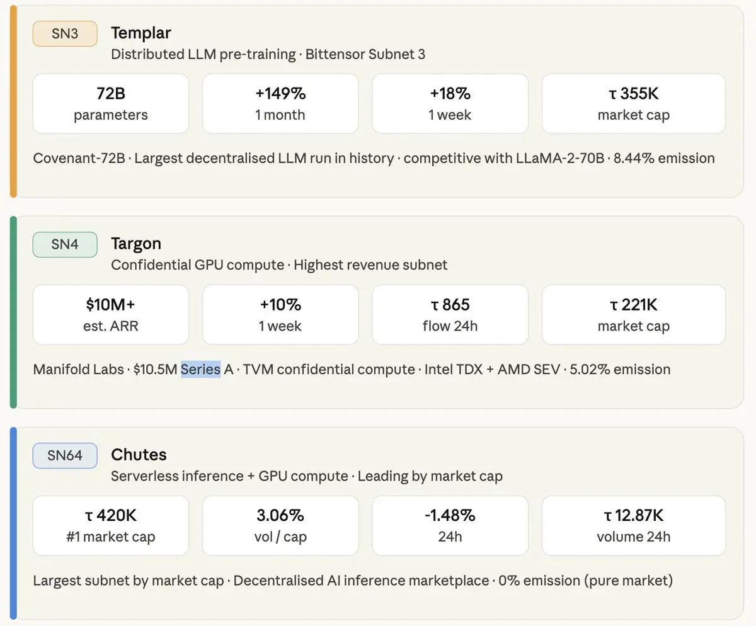Open the Targon subnet title
756x626 pixels.
(x=136, y=244)
